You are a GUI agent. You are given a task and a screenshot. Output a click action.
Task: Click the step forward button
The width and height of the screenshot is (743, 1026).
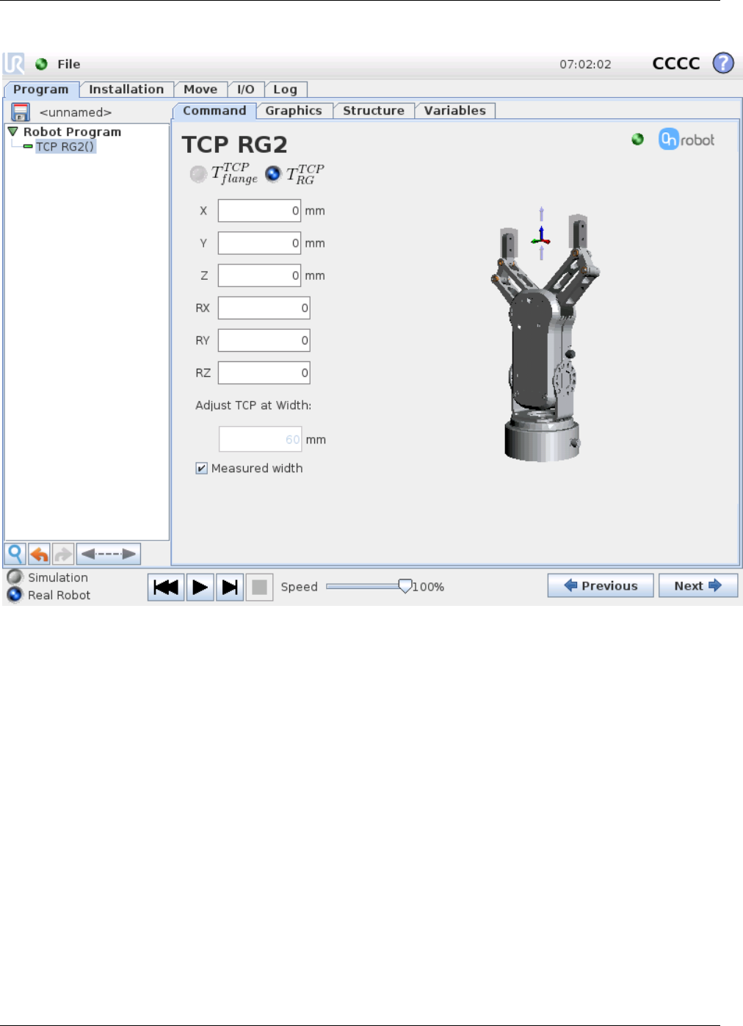[230, 587]
